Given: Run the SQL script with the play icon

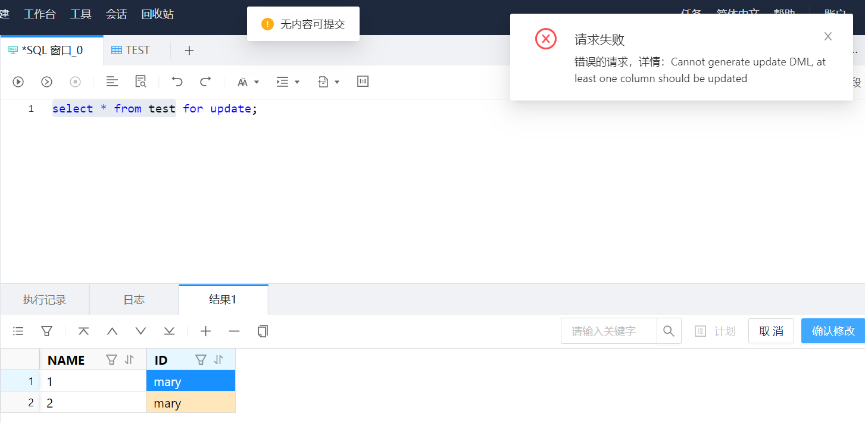Looking at the screenshot, I should tap(18, 82).
